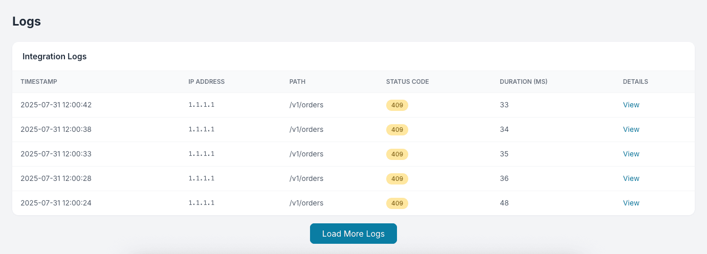Screen dimensions: 707x254
Task: Click the Logs page heading
Action: 27,21
